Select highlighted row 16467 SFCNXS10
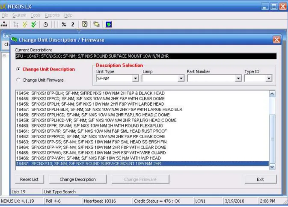Image resolution: width=288 pixels, height=207 pixels. pos(142,164)
